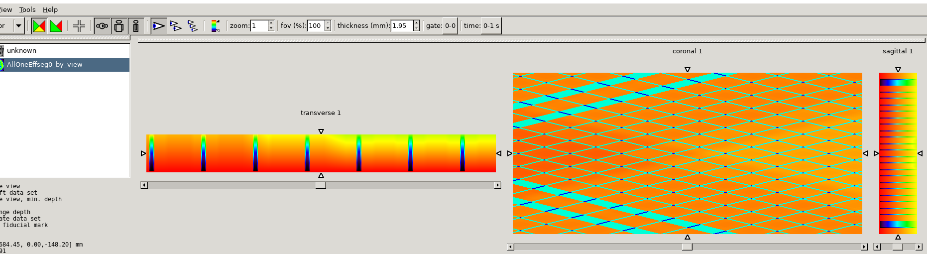Toggle sagittal view display
Viewport: 927px width, 254px height.
coord(136,26)
